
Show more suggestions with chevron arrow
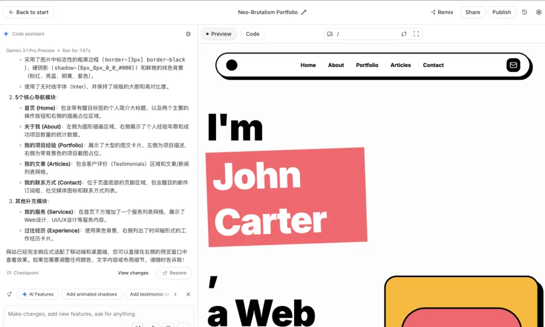[175, 294]
